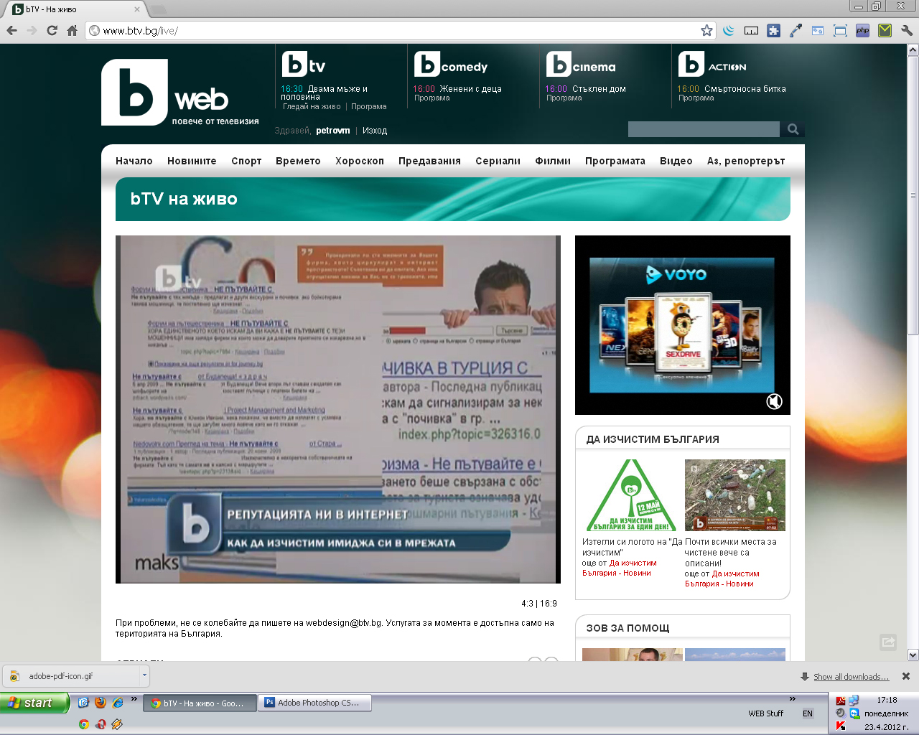Viewport: 919px width, 735px height.
Task: Click the Windows start button
Action: pyautogui.click(x=34, y=703)
